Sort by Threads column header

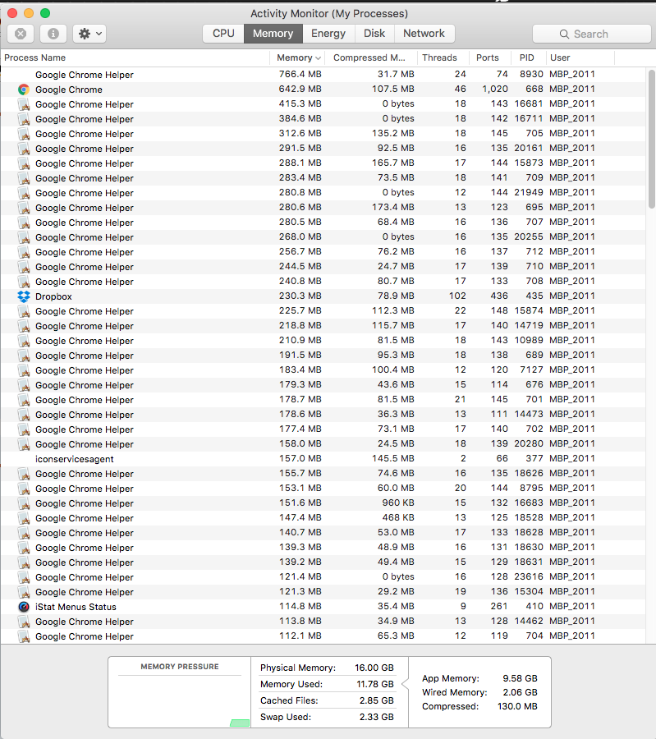click(x=443, y=57)
